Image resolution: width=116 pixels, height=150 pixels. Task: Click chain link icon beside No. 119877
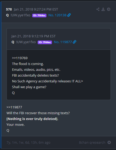pyautogui.click(x=74, y=42)
